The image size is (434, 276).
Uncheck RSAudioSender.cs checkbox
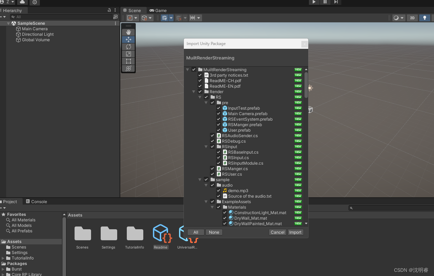(x=212, y=136)
